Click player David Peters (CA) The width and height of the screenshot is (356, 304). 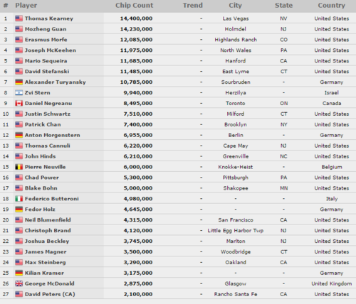50,294
